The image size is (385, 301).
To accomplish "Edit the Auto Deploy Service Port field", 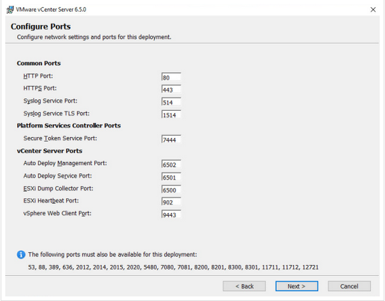I will point(171,177).
